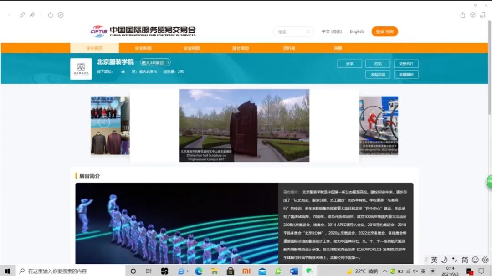This screenshot has width=492, height=276.
Task: Click the taskbar clock 0:14
Action: coord(450,271)
